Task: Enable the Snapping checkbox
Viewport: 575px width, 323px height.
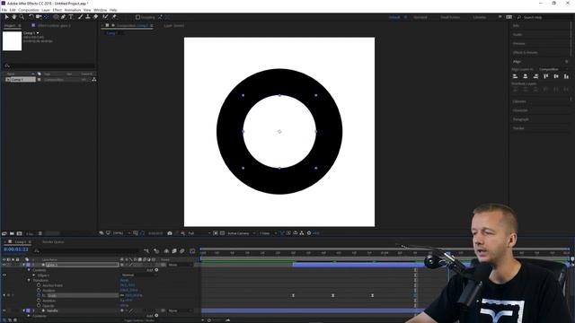Action: 137,17
